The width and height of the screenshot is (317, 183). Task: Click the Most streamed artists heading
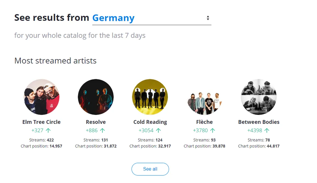coord(55,61)
